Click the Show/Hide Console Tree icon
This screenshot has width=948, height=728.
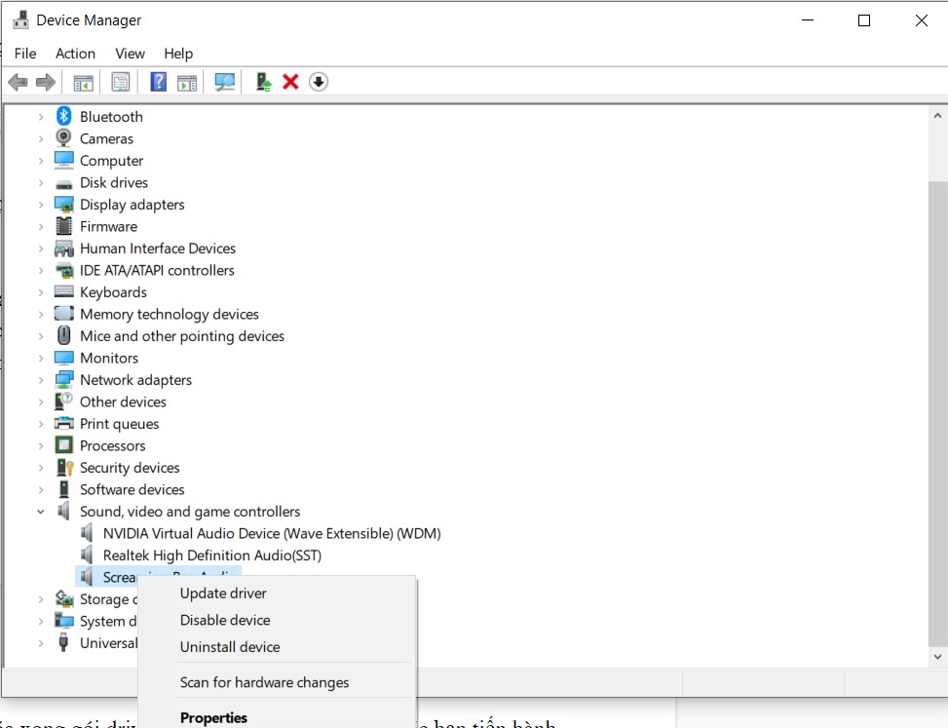[84, 82]
